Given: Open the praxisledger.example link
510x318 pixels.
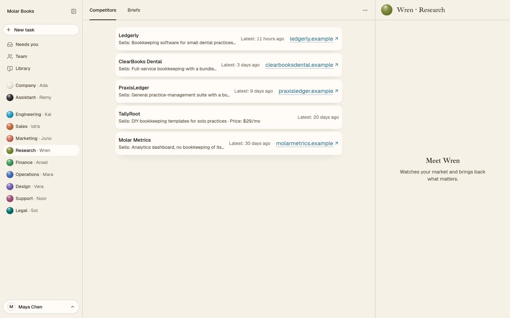Looking at the screenshot, I should 309,91.
